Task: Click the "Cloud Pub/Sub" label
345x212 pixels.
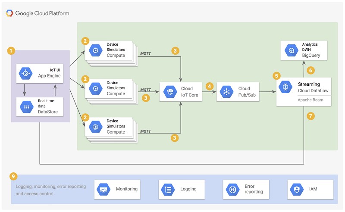Action: point(247,92)
